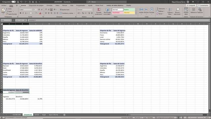Open the cell borders button
Viewport: 211px width, 119px height.
[x=31, y=13]
